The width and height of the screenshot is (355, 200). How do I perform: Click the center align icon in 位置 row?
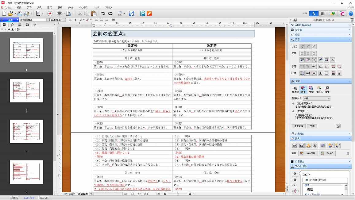pyautogui.click(x=308, y=53)
